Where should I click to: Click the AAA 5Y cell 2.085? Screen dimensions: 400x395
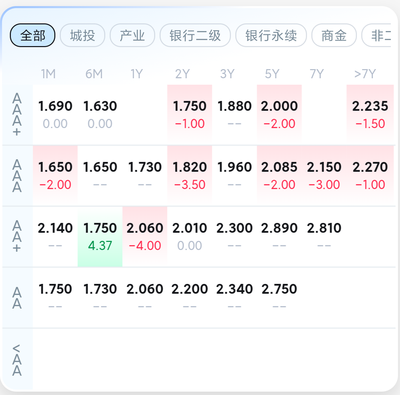point(279,175)
